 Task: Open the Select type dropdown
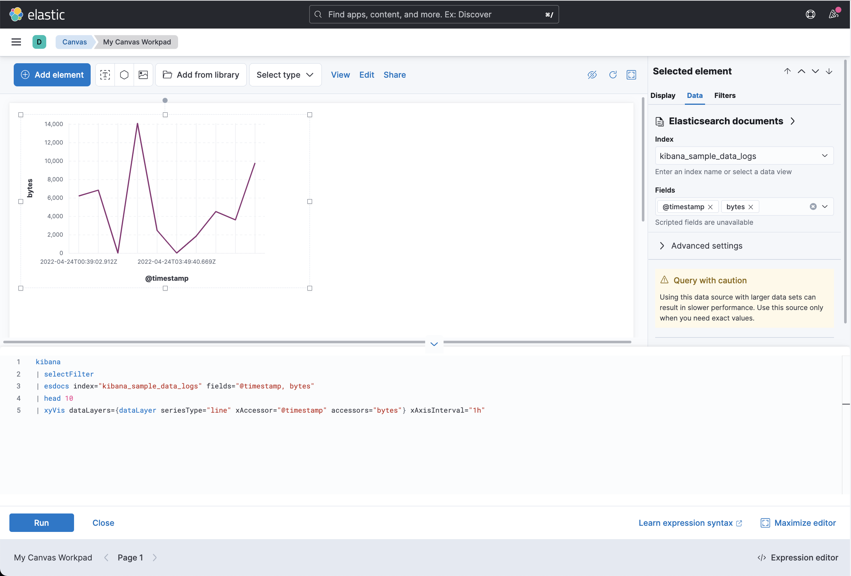click(x=285, y=75)
